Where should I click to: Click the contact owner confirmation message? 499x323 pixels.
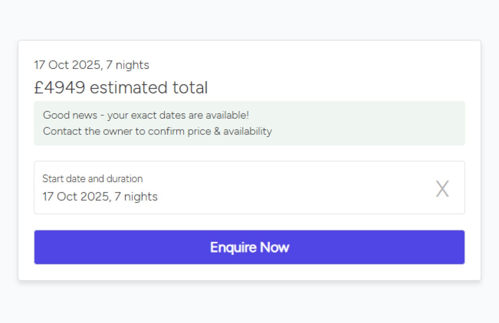157,131
